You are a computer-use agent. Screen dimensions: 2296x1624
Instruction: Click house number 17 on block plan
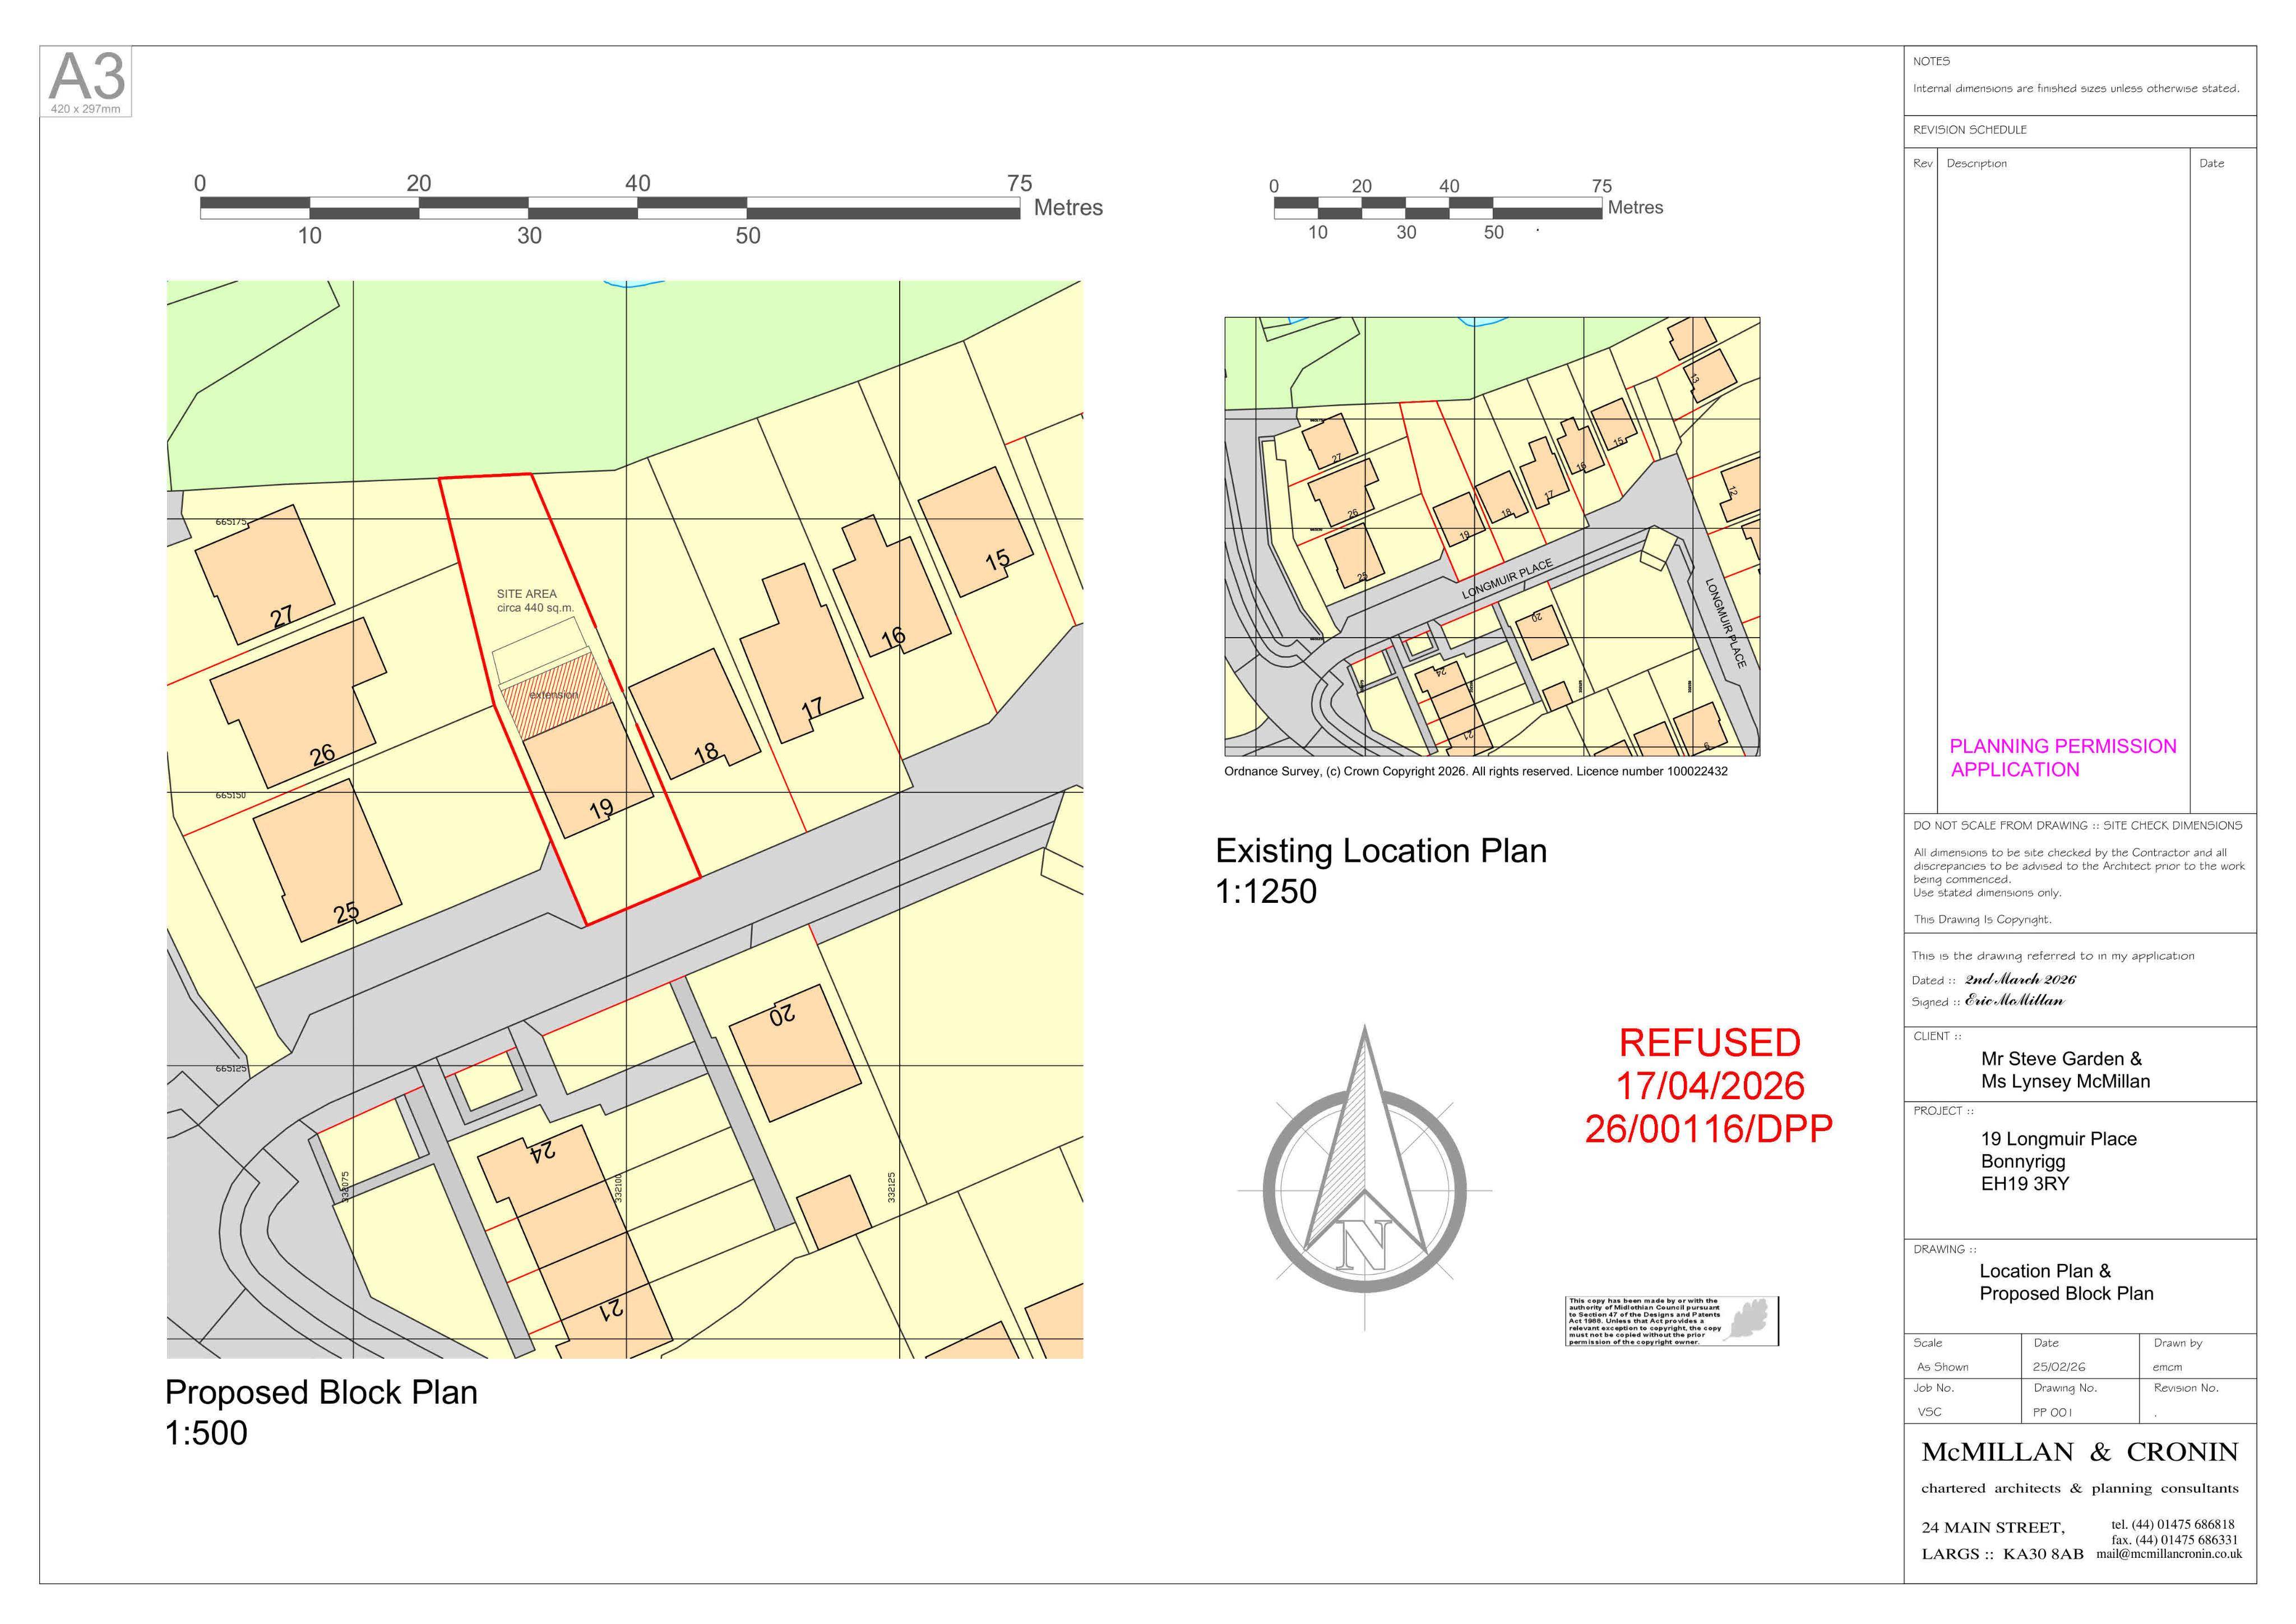pyautogui.click(x=812, y=708)
